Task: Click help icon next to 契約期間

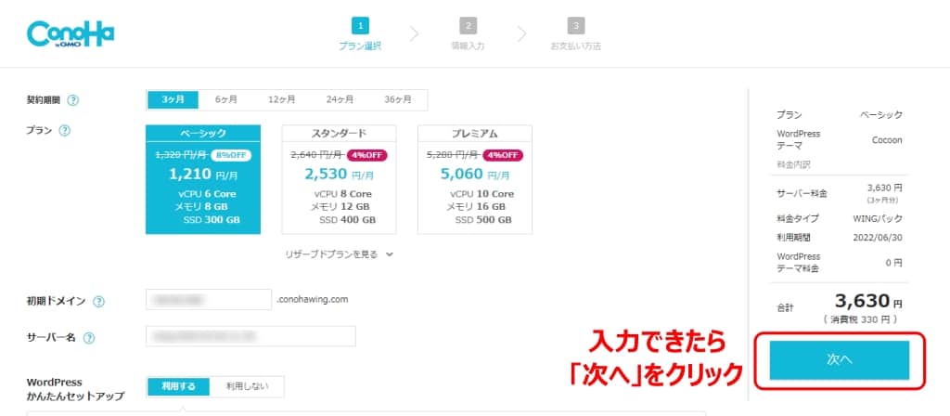Action: (72, 100)
